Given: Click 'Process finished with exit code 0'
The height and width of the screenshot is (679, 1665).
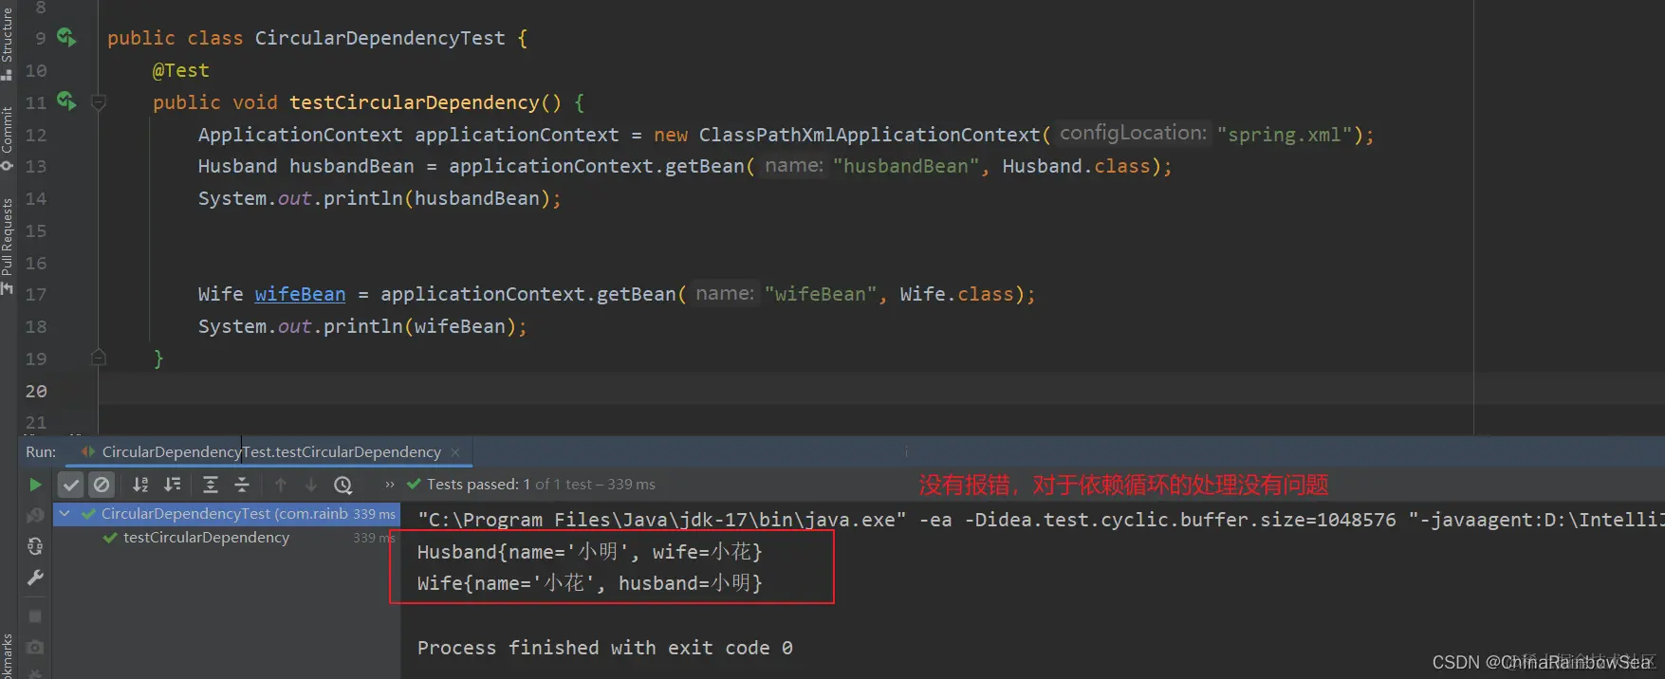Looking at the screenshot, I should 605,648.
